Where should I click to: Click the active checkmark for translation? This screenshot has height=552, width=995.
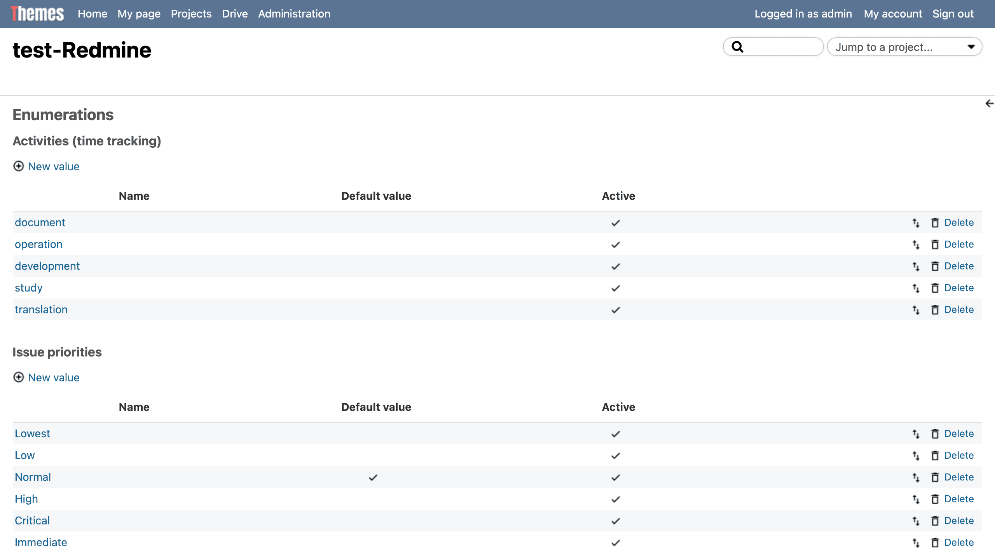615,310
